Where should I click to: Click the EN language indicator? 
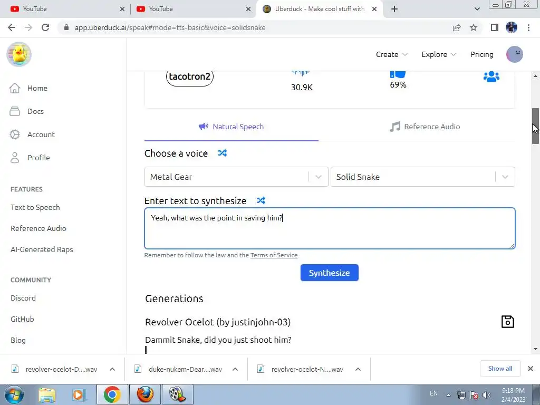coord(433,393)
